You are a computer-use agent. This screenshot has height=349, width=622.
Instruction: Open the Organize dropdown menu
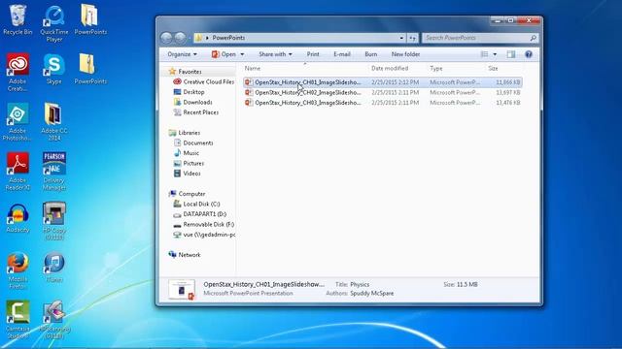182,54
